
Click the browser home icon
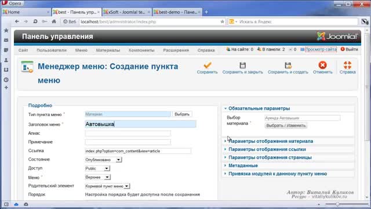54,21
